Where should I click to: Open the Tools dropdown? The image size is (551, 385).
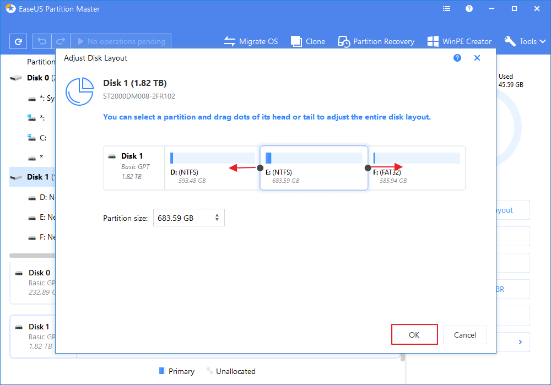524,41
